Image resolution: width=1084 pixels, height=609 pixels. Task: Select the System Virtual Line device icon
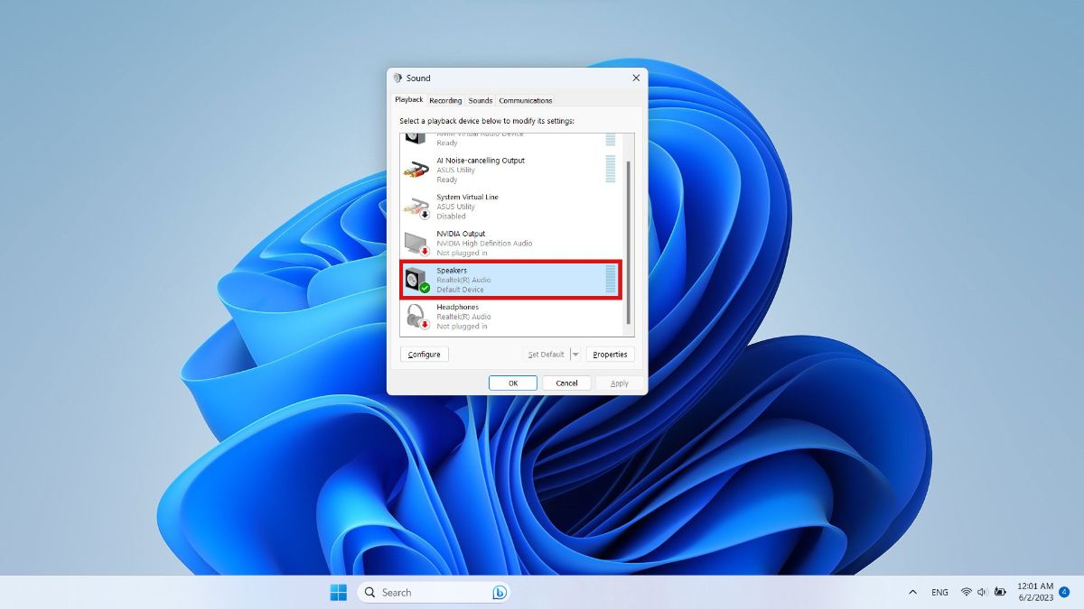pos(416,207)
